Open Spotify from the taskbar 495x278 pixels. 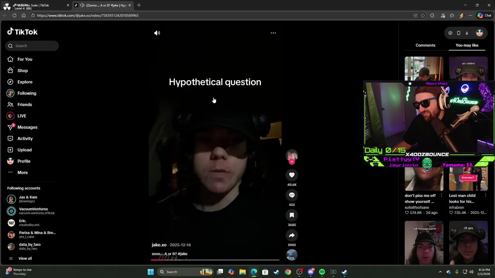[x=322, y=272]
